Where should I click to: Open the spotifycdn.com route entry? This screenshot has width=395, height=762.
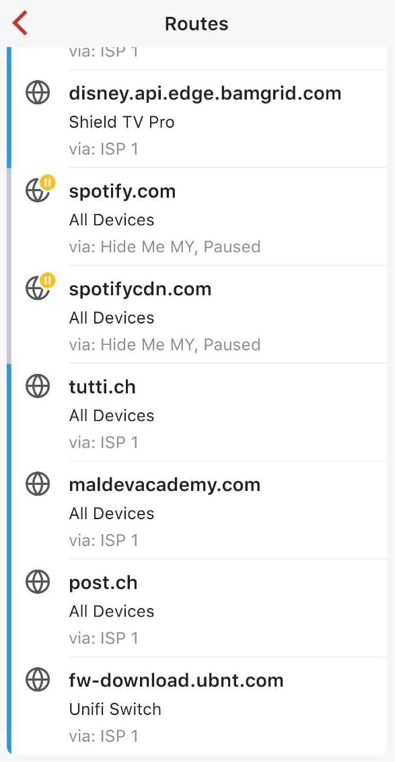(199, 315)
